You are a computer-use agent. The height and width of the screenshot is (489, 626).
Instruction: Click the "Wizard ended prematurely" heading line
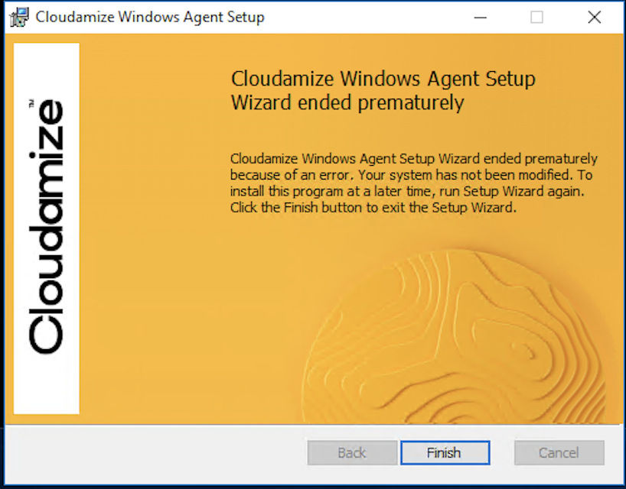(347, 102)
